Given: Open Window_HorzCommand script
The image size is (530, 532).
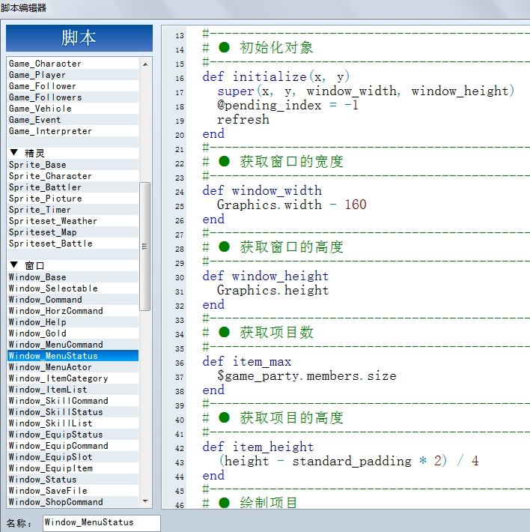Looking at the screenshot, I should tap(73, 310).
